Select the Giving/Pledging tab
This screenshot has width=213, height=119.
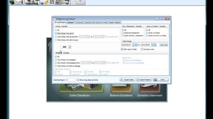(x=60, y=22)
